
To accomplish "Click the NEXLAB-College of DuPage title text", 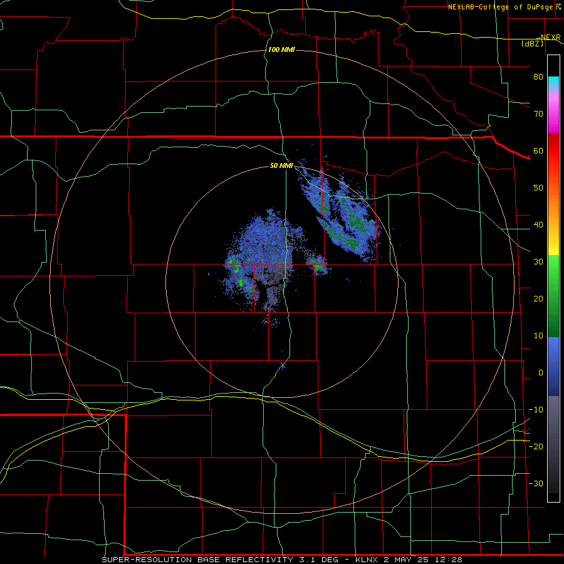I will [500, 7].
